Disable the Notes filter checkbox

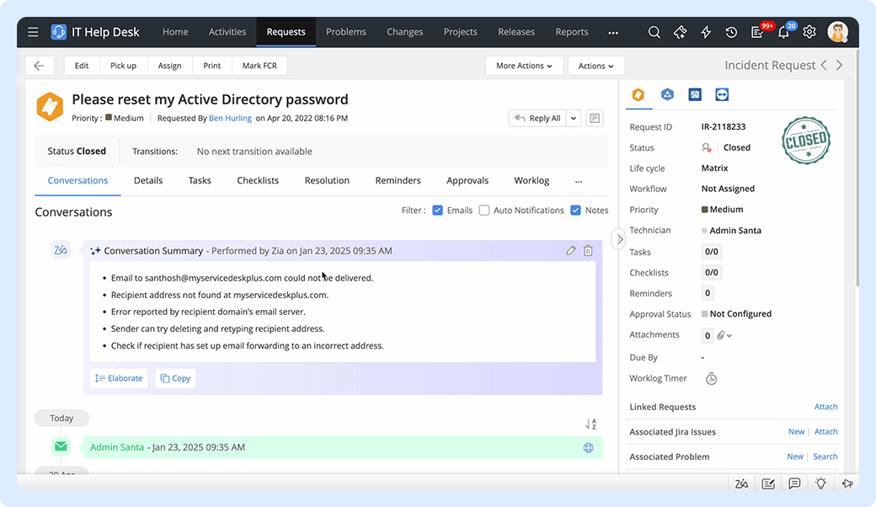point(575,210)
